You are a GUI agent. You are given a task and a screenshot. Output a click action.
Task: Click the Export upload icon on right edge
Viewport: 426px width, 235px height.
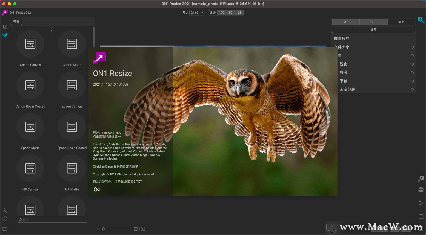point(421,216)
